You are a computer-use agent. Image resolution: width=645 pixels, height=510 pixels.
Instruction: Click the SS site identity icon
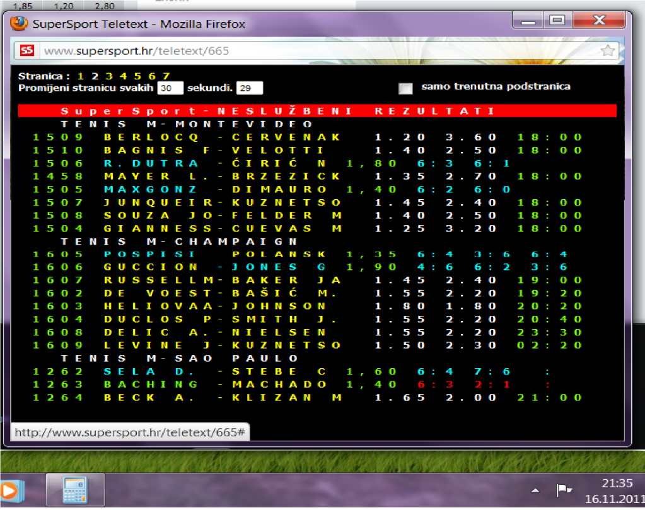coord(26,51)
